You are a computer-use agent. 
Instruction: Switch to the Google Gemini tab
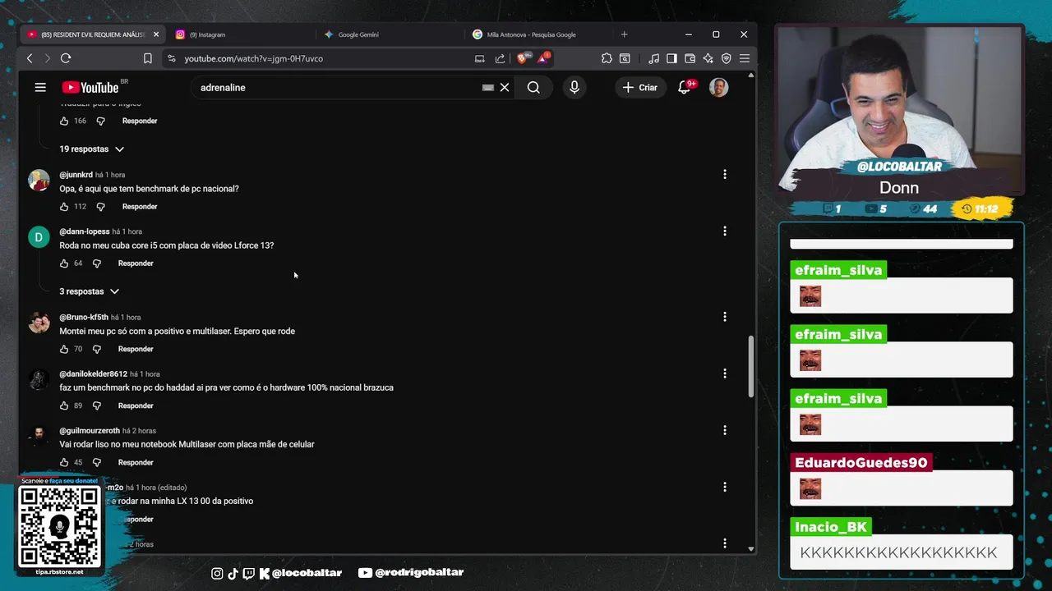[x=386, y=34]
